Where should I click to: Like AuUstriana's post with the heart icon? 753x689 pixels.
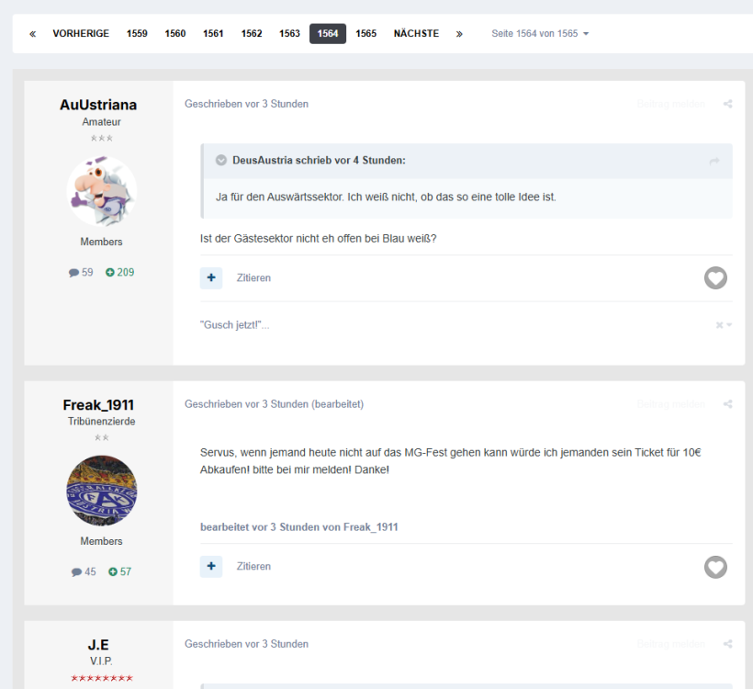tap(715, 277)
